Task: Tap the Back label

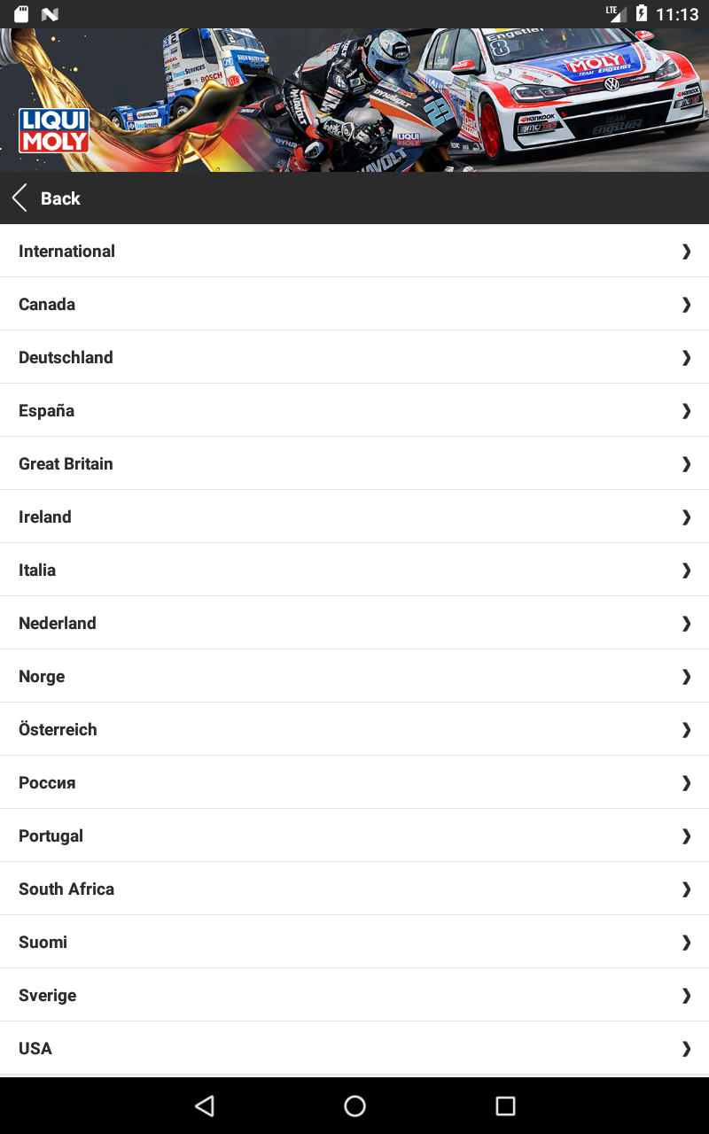Action: click(60, 198)
